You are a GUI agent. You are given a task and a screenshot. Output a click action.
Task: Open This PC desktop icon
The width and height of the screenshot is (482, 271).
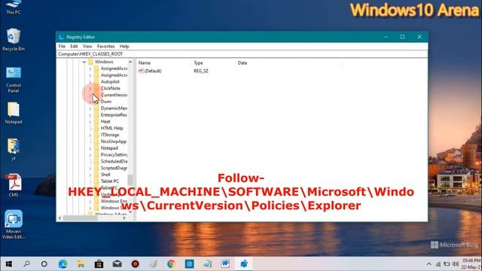tap(14, 8)
